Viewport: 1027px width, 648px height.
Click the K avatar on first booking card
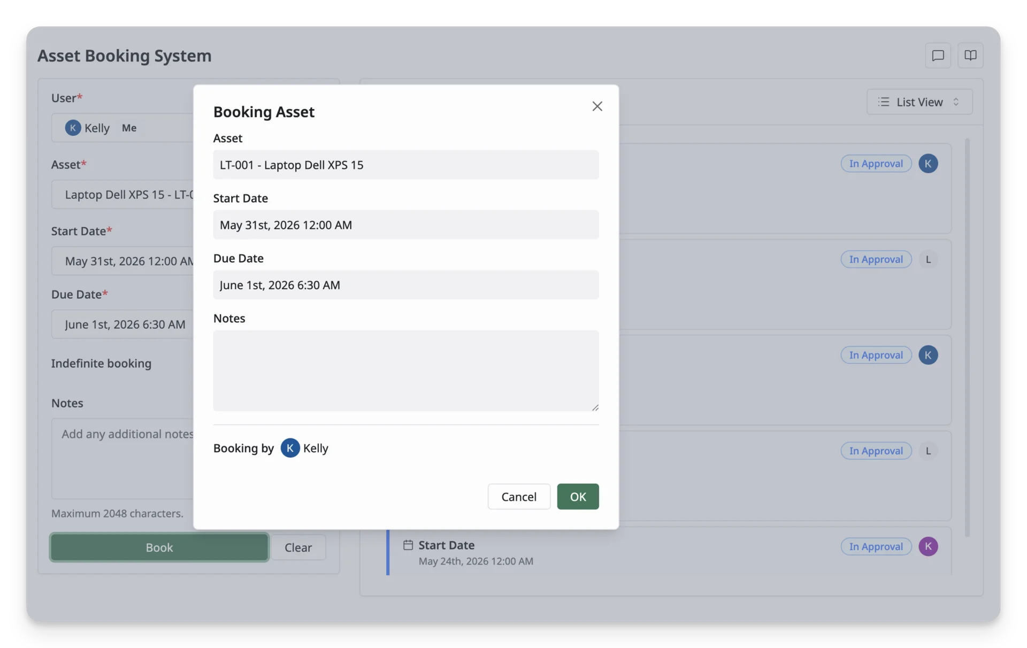pos(928,163)
